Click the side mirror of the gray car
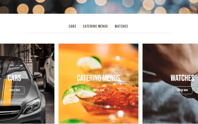198x124 pixels. 38,74
